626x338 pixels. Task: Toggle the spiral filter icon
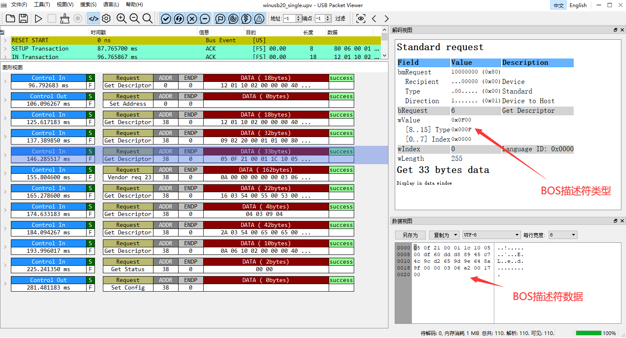pyautogui.click(x=233, y=18)
